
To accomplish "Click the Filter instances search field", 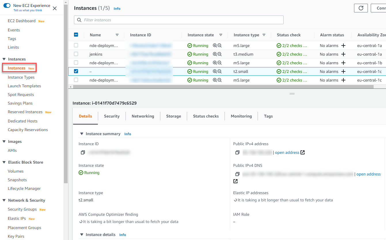I will tap(178, 20).
